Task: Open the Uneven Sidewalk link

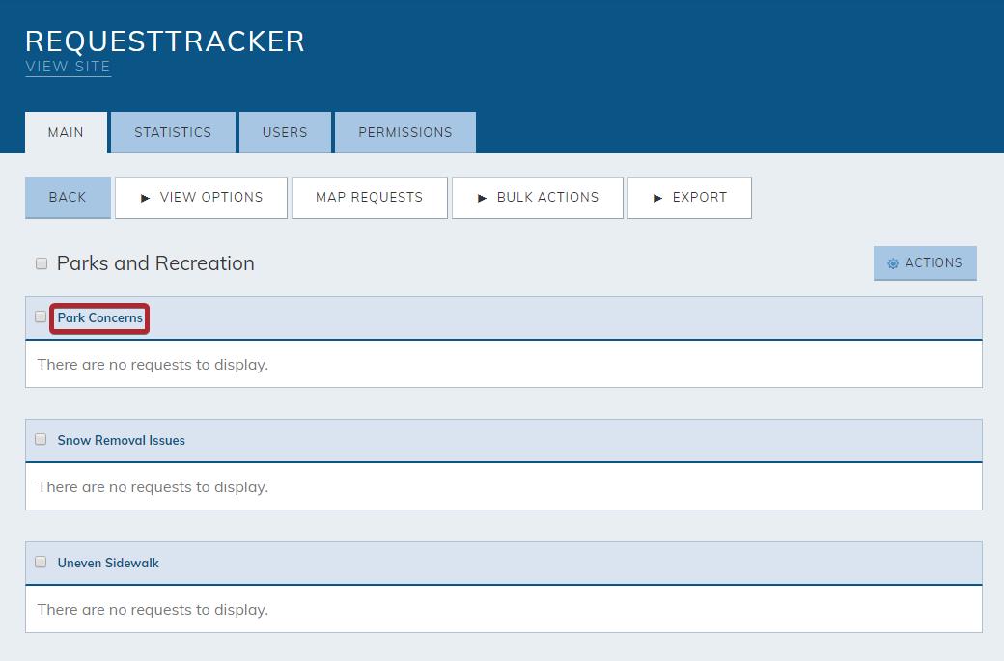Action: pos(108,564)
